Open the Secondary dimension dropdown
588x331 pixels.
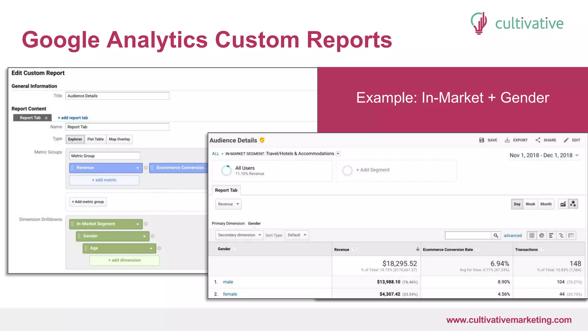[x=239, y=235]
